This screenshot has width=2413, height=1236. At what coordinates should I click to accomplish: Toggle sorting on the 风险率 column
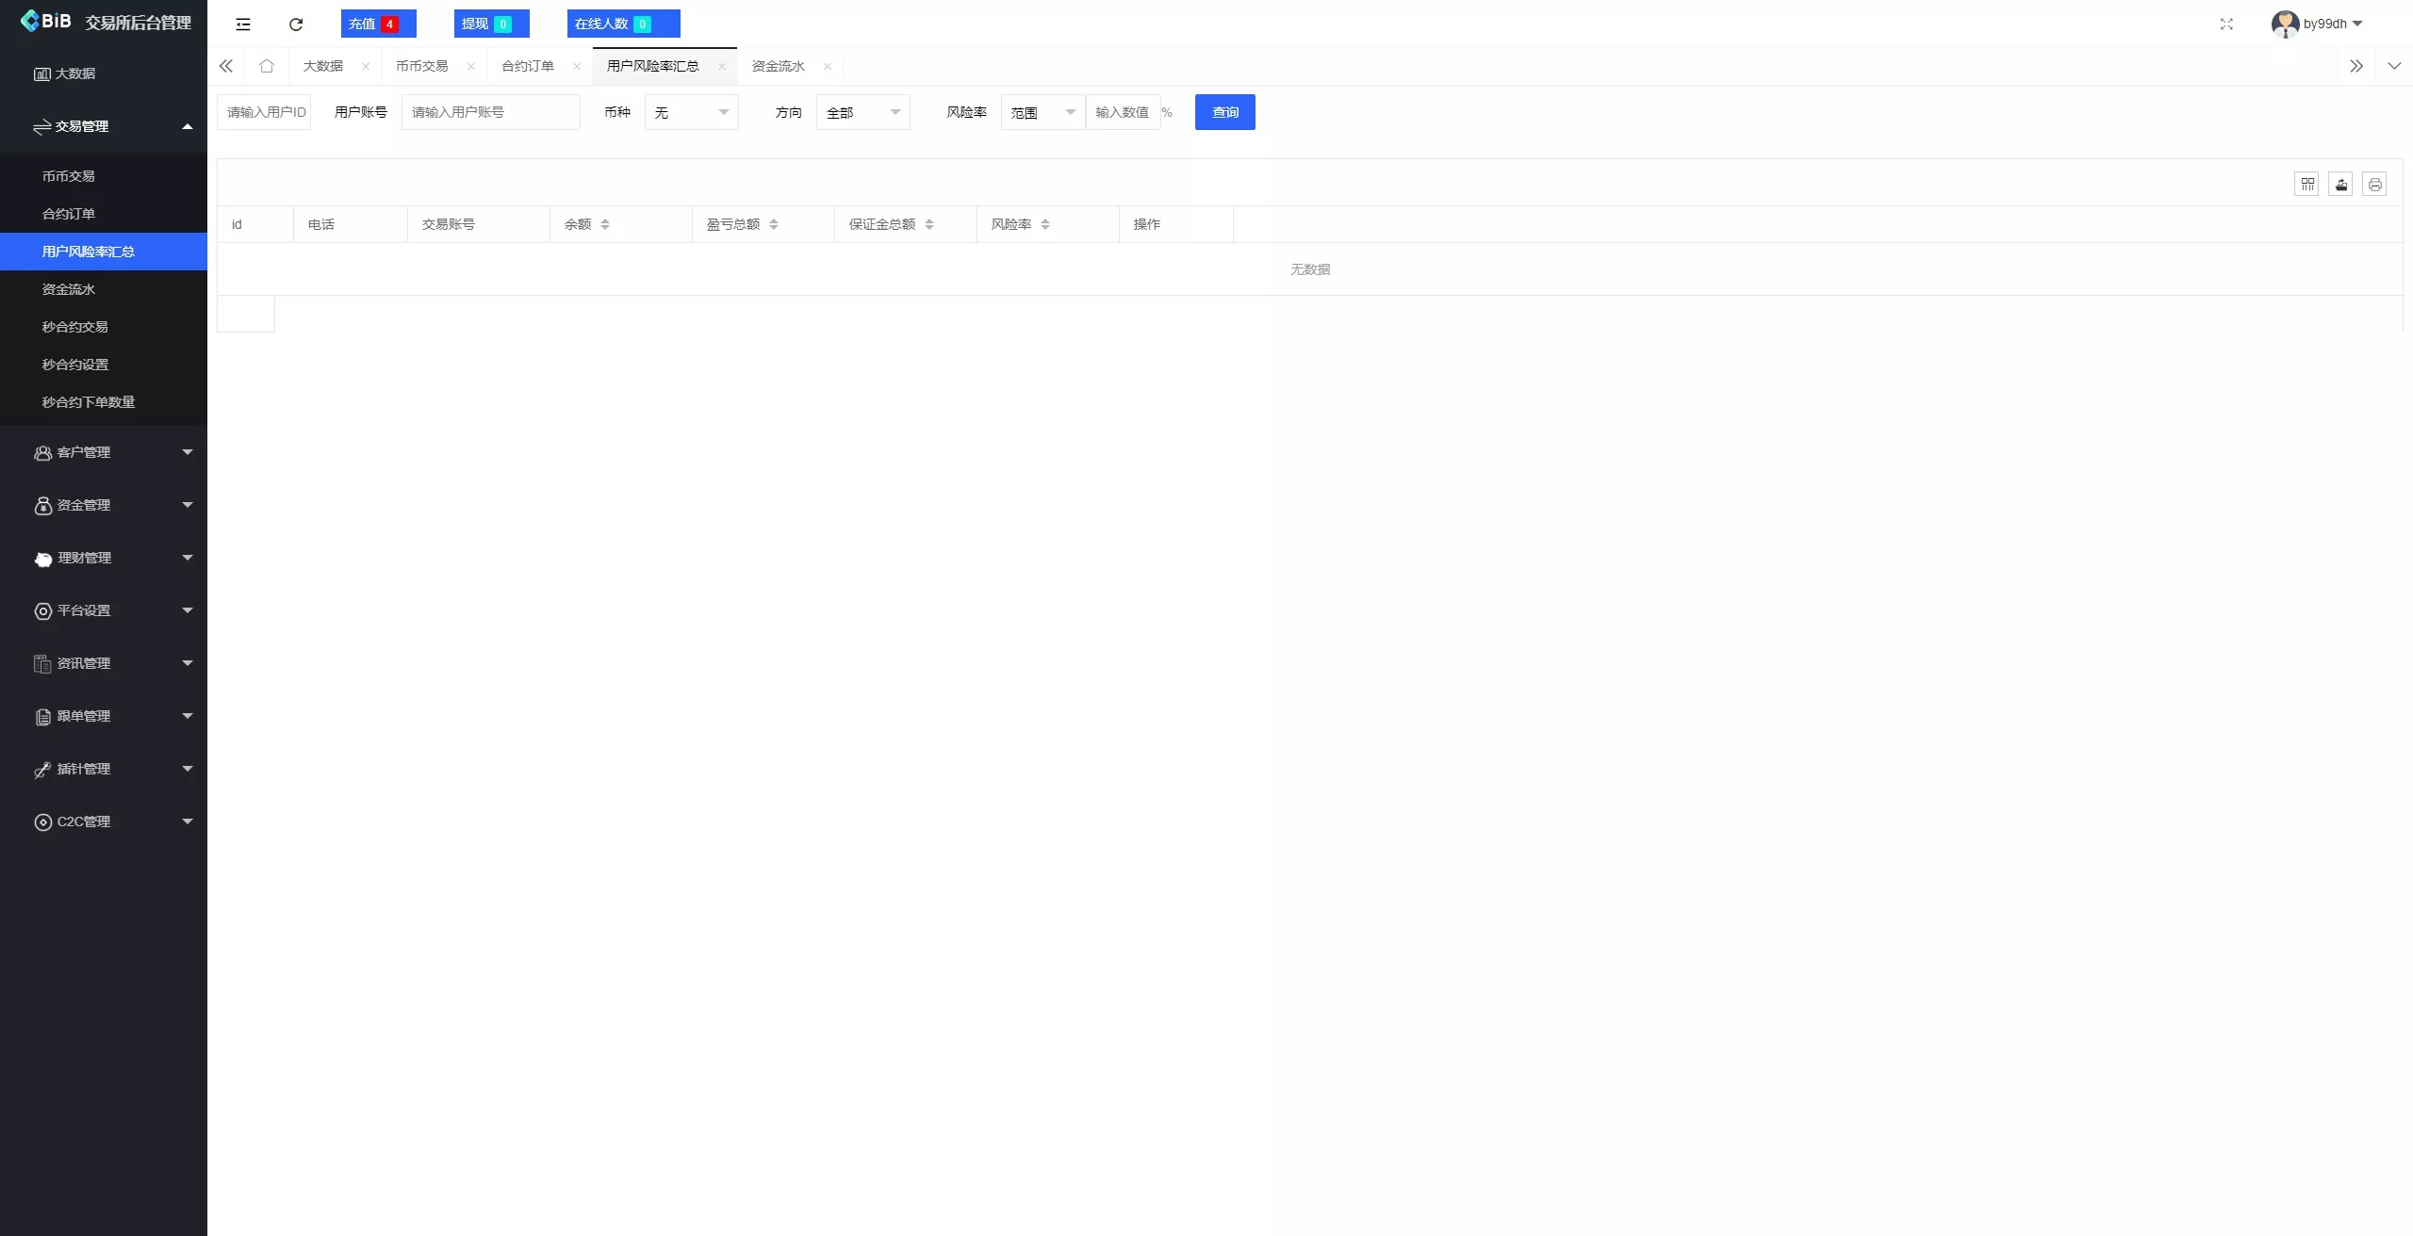1045,224
